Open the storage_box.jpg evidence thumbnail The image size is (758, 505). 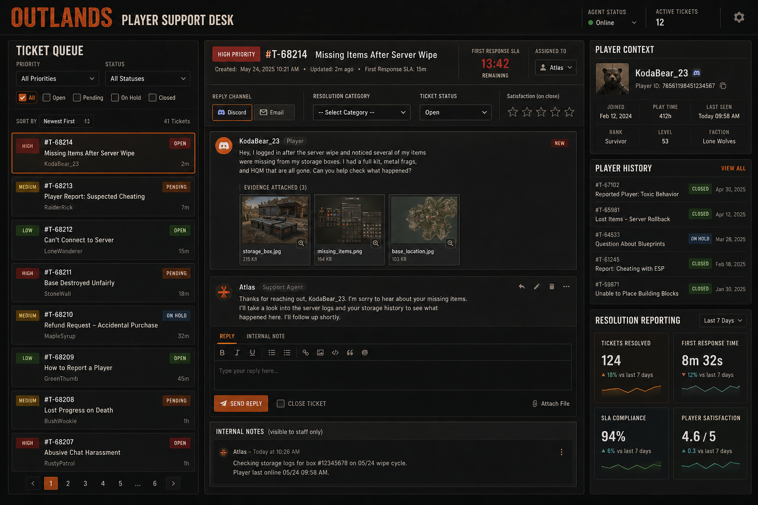click(275, 220)
